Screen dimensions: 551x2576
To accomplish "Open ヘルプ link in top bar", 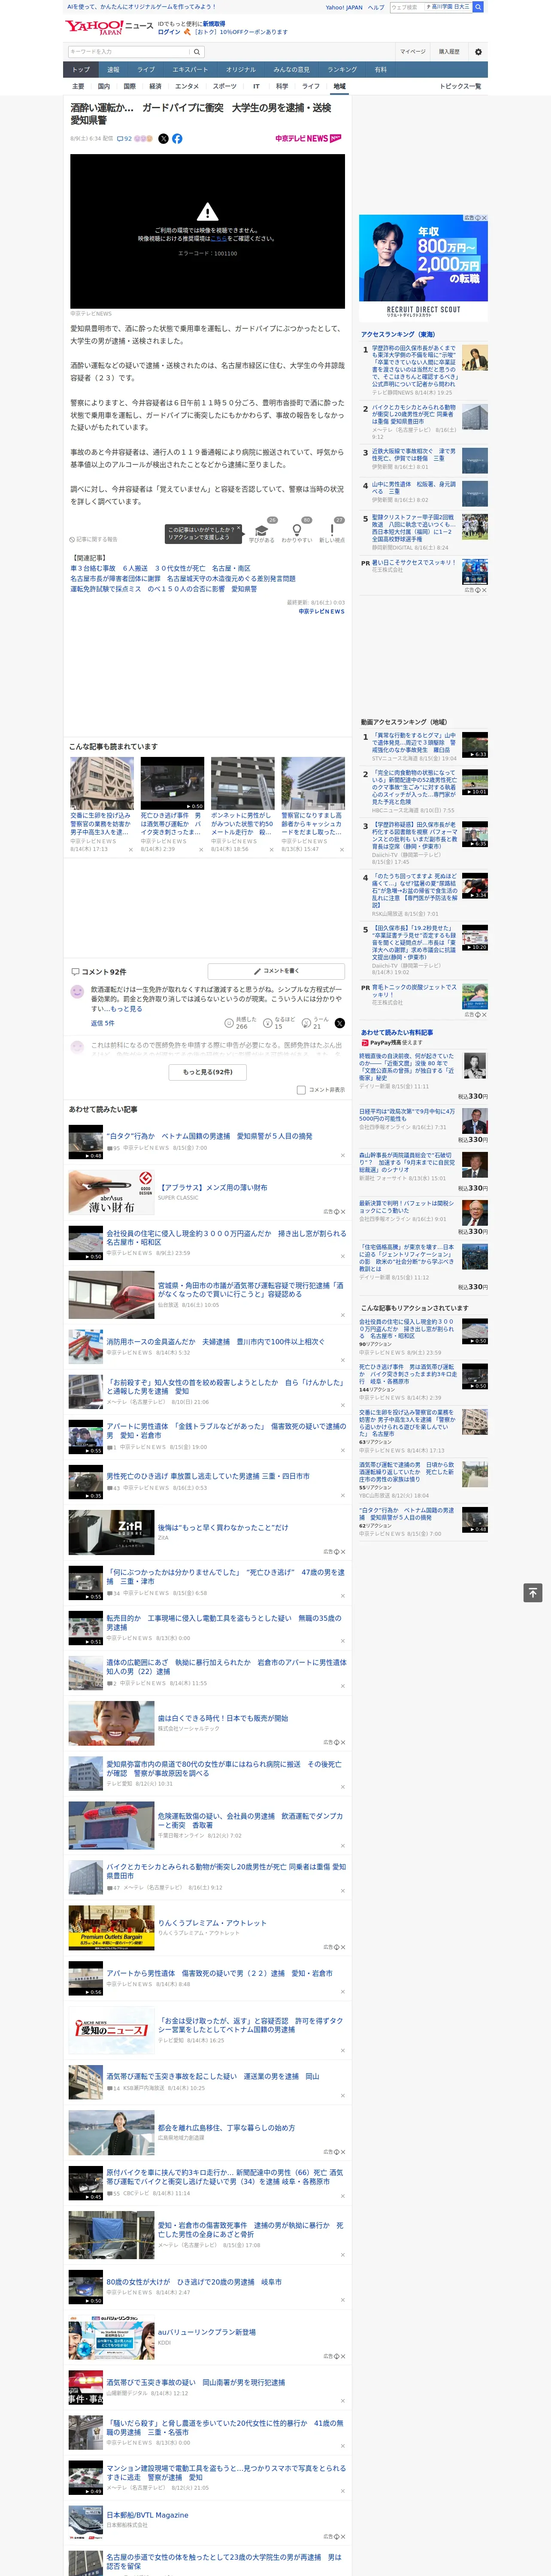I will click(376, 7).
